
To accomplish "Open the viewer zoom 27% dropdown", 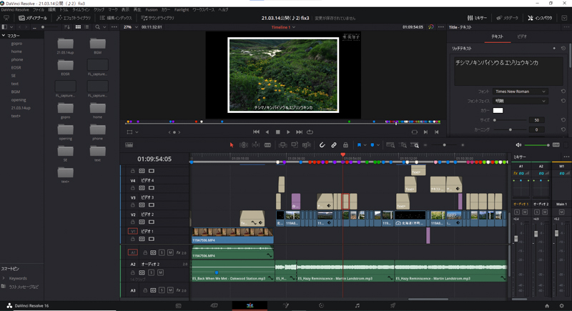I will 130,27.
